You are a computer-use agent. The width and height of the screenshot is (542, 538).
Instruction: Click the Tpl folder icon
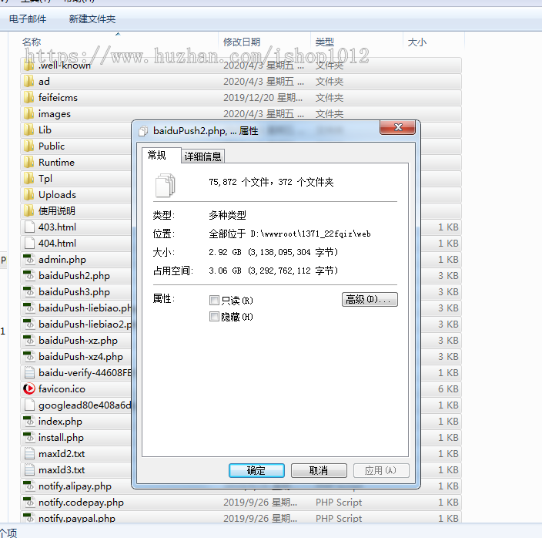coord(29,179)
